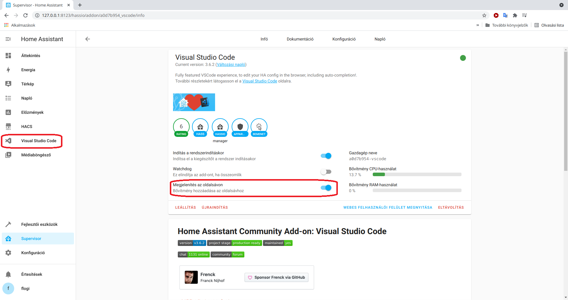Click the Napló list icon in sidebar

8,98
